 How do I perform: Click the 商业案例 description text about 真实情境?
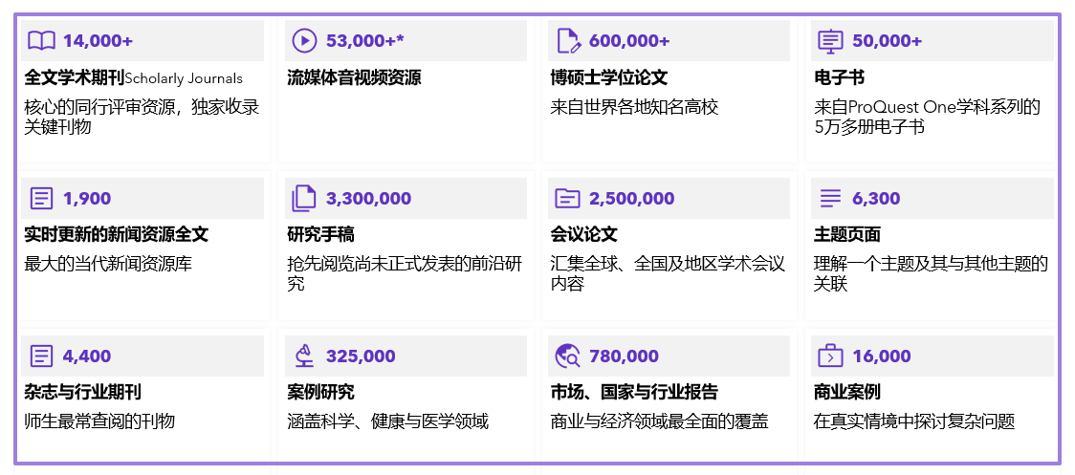click(x=913, y=421)
